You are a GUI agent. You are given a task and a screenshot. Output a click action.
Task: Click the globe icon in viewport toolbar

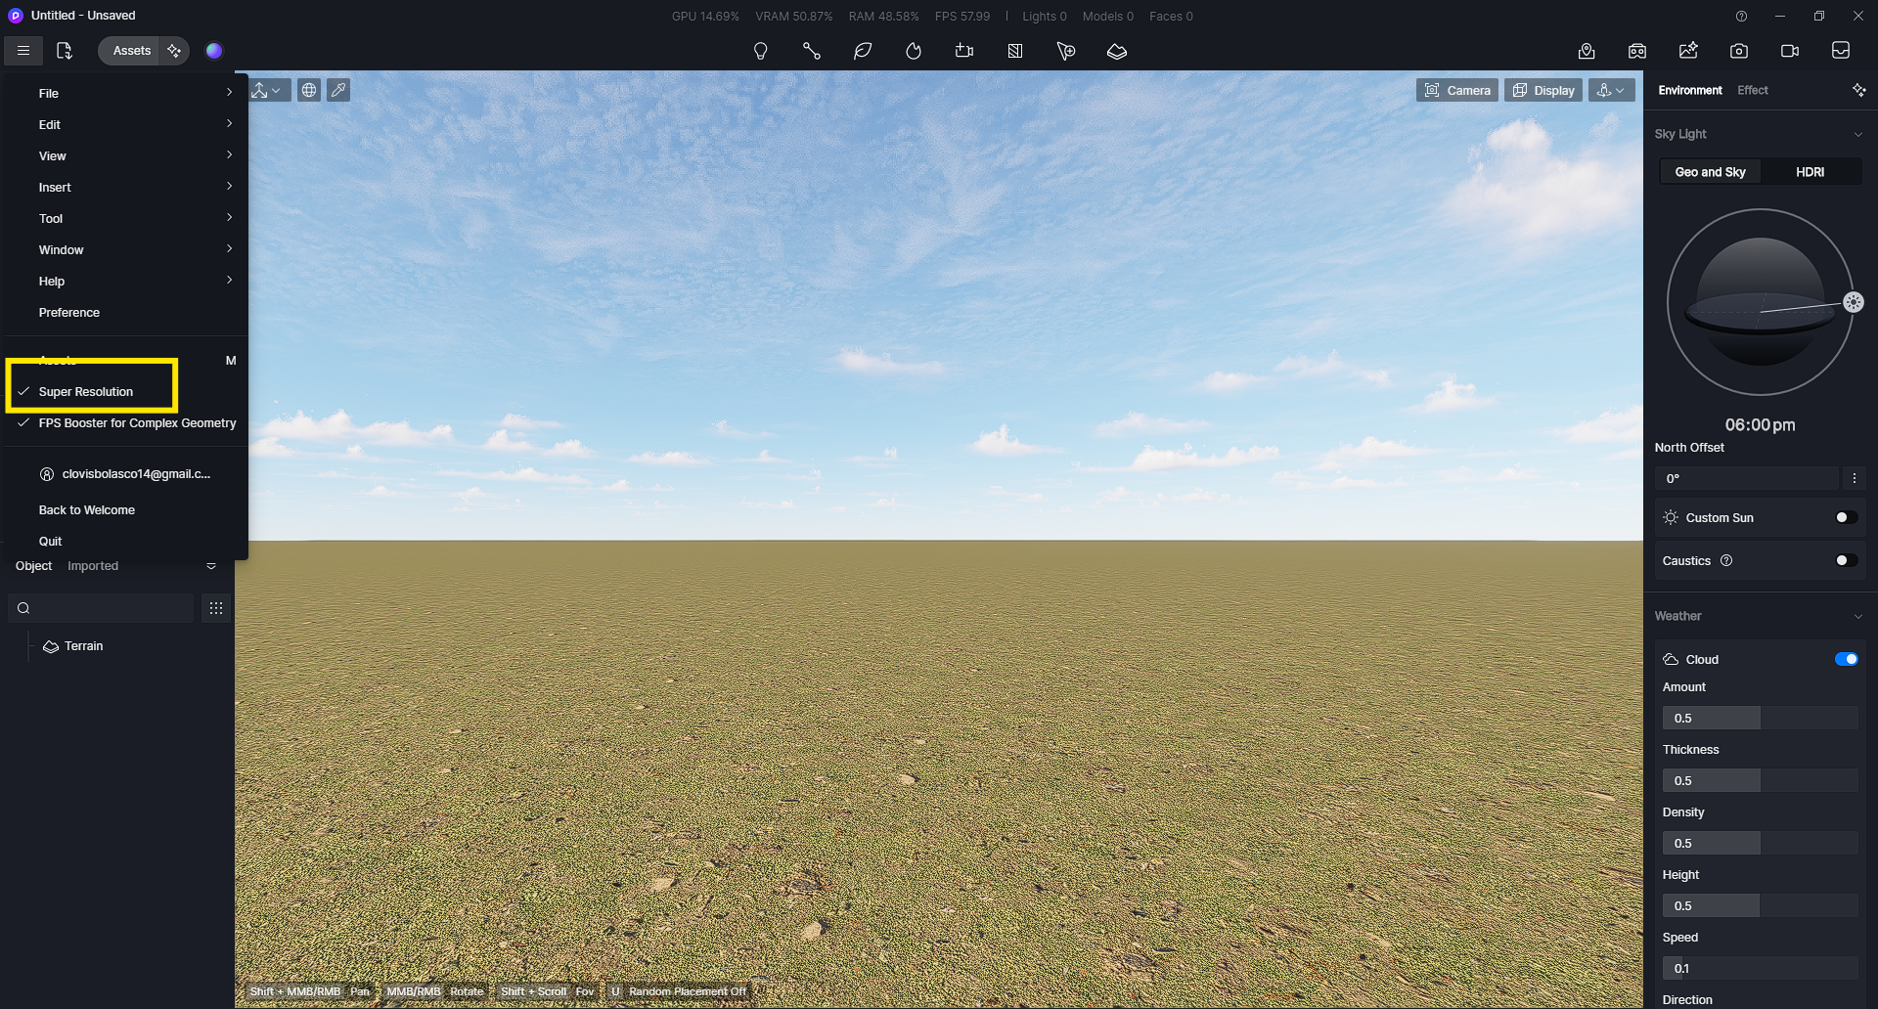(x=309, y=90)
